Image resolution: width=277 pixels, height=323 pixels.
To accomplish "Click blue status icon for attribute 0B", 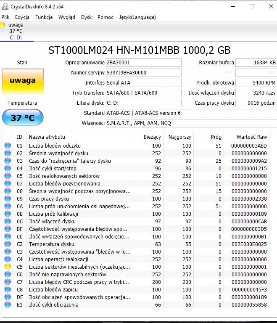I will pos(8,214).
